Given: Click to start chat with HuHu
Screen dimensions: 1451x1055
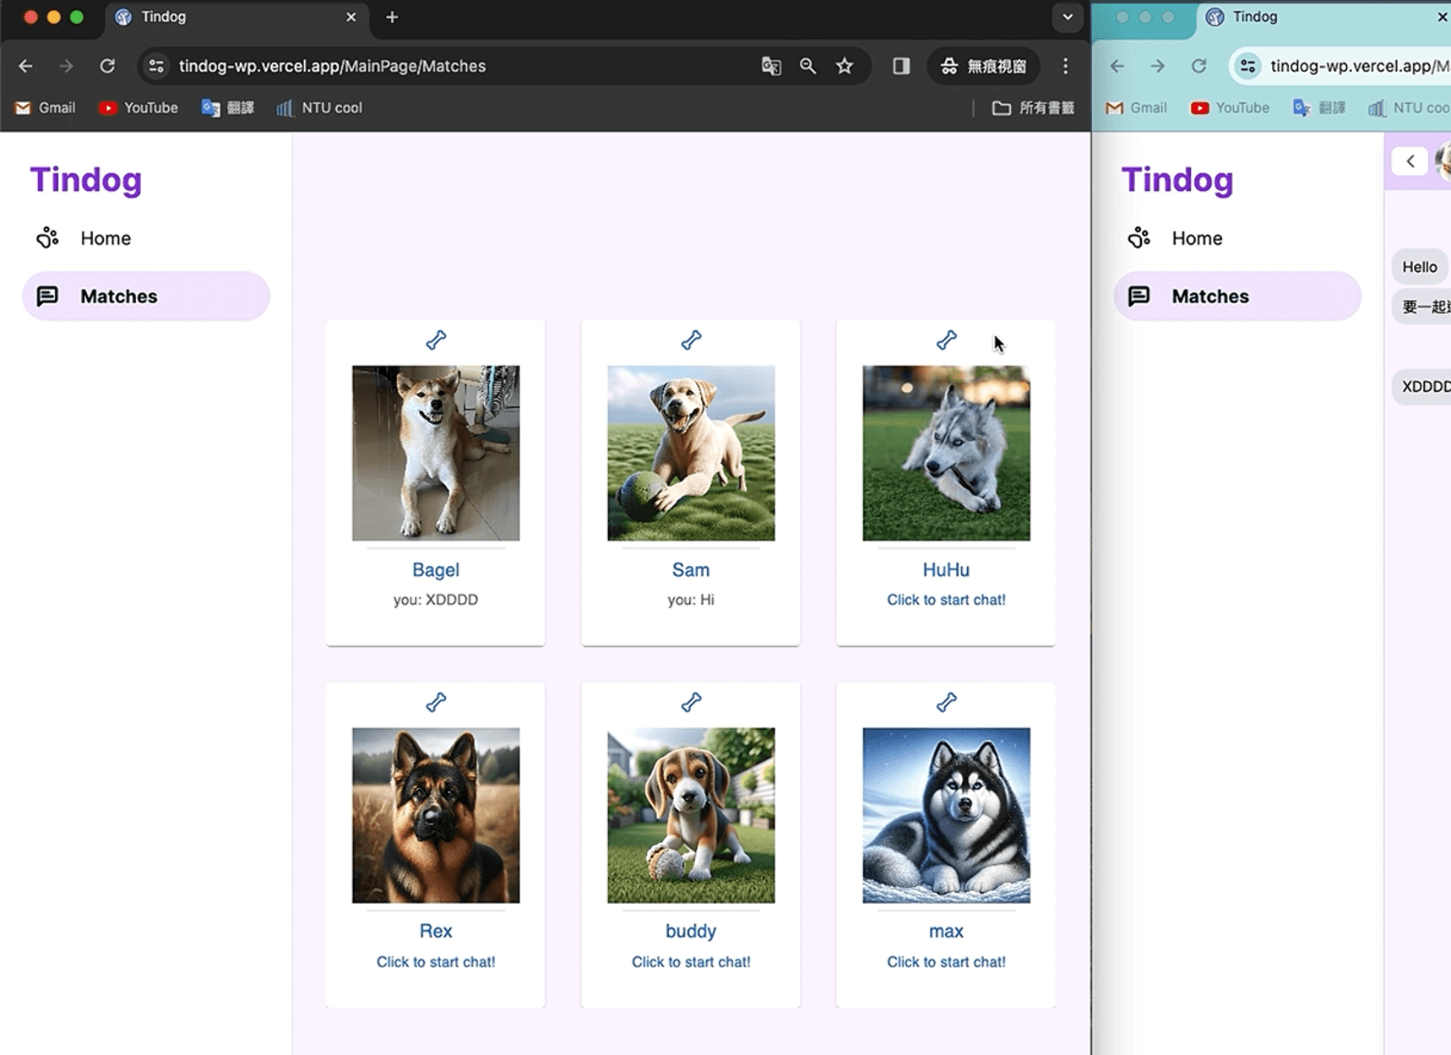Looking at the screenshot, I should (946, 600).
